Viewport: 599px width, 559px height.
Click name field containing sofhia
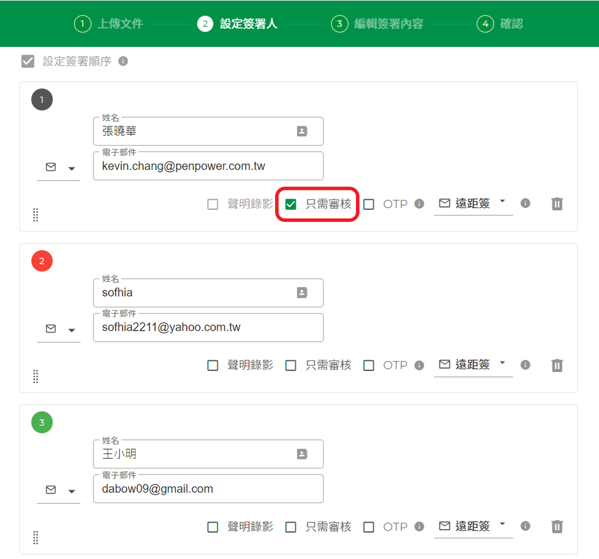208,293
